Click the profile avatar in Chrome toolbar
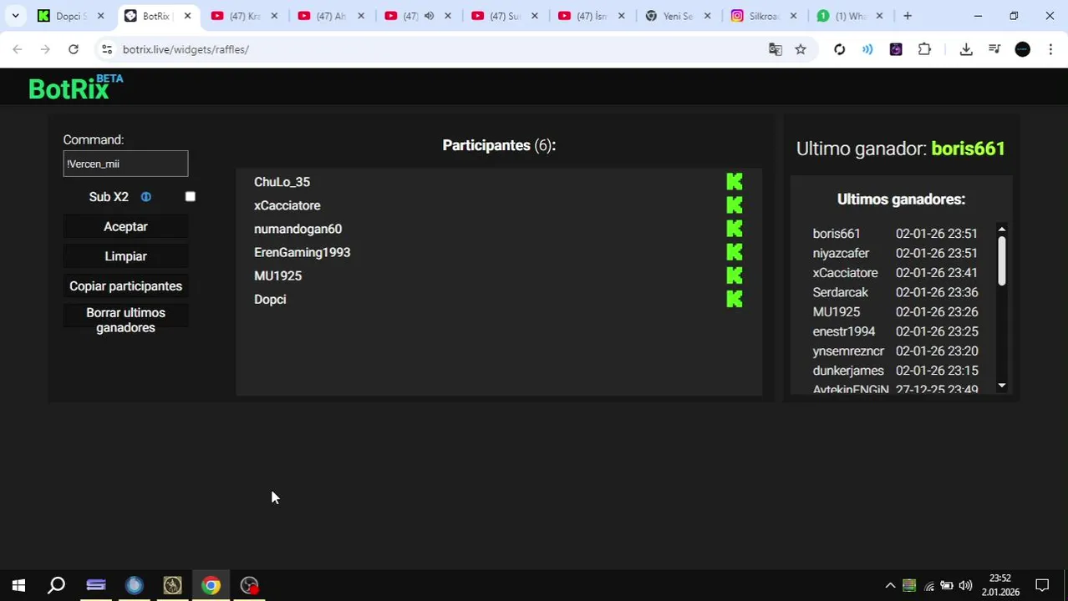Image resolution: width=1068 pixels, height=601 pixels. [1022, 49]
